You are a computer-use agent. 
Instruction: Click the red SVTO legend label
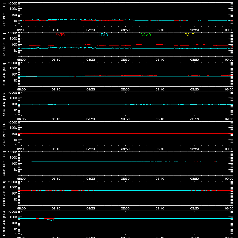click(x=60, y=35)
